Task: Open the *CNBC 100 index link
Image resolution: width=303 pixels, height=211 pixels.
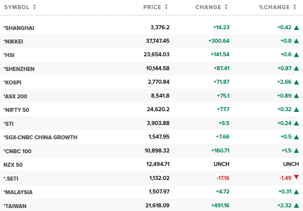Action: coord(17,151)
